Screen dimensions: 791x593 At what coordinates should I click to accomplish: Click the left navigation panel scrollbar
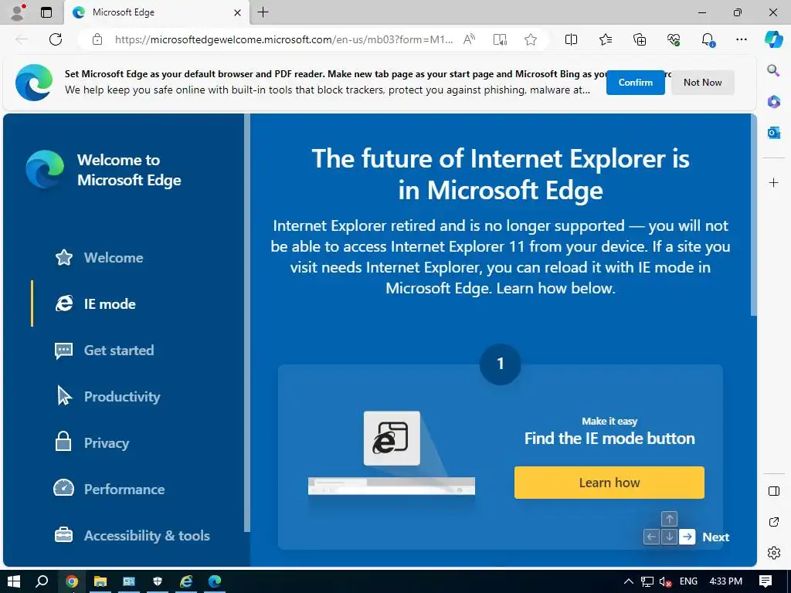pyautogui.click(x=247, y=323)
